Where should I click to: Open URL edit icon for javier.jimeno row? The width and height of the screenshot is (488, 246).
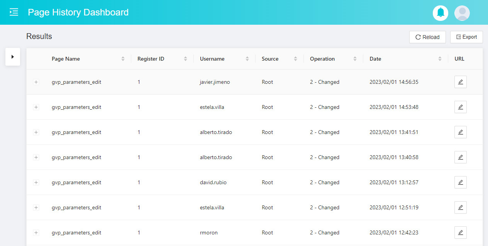[460, 82]
